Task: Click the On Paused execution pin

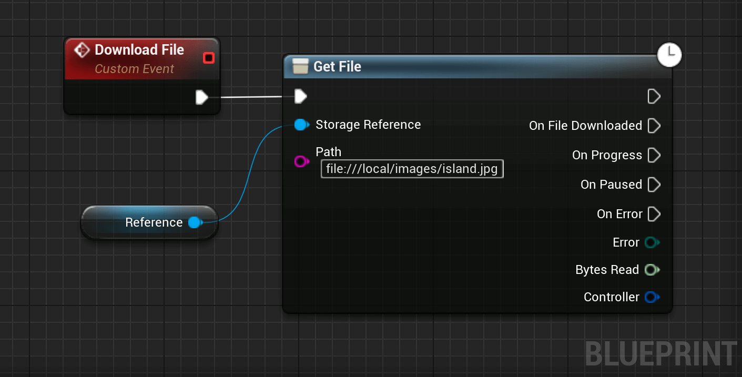Action: 654,185
